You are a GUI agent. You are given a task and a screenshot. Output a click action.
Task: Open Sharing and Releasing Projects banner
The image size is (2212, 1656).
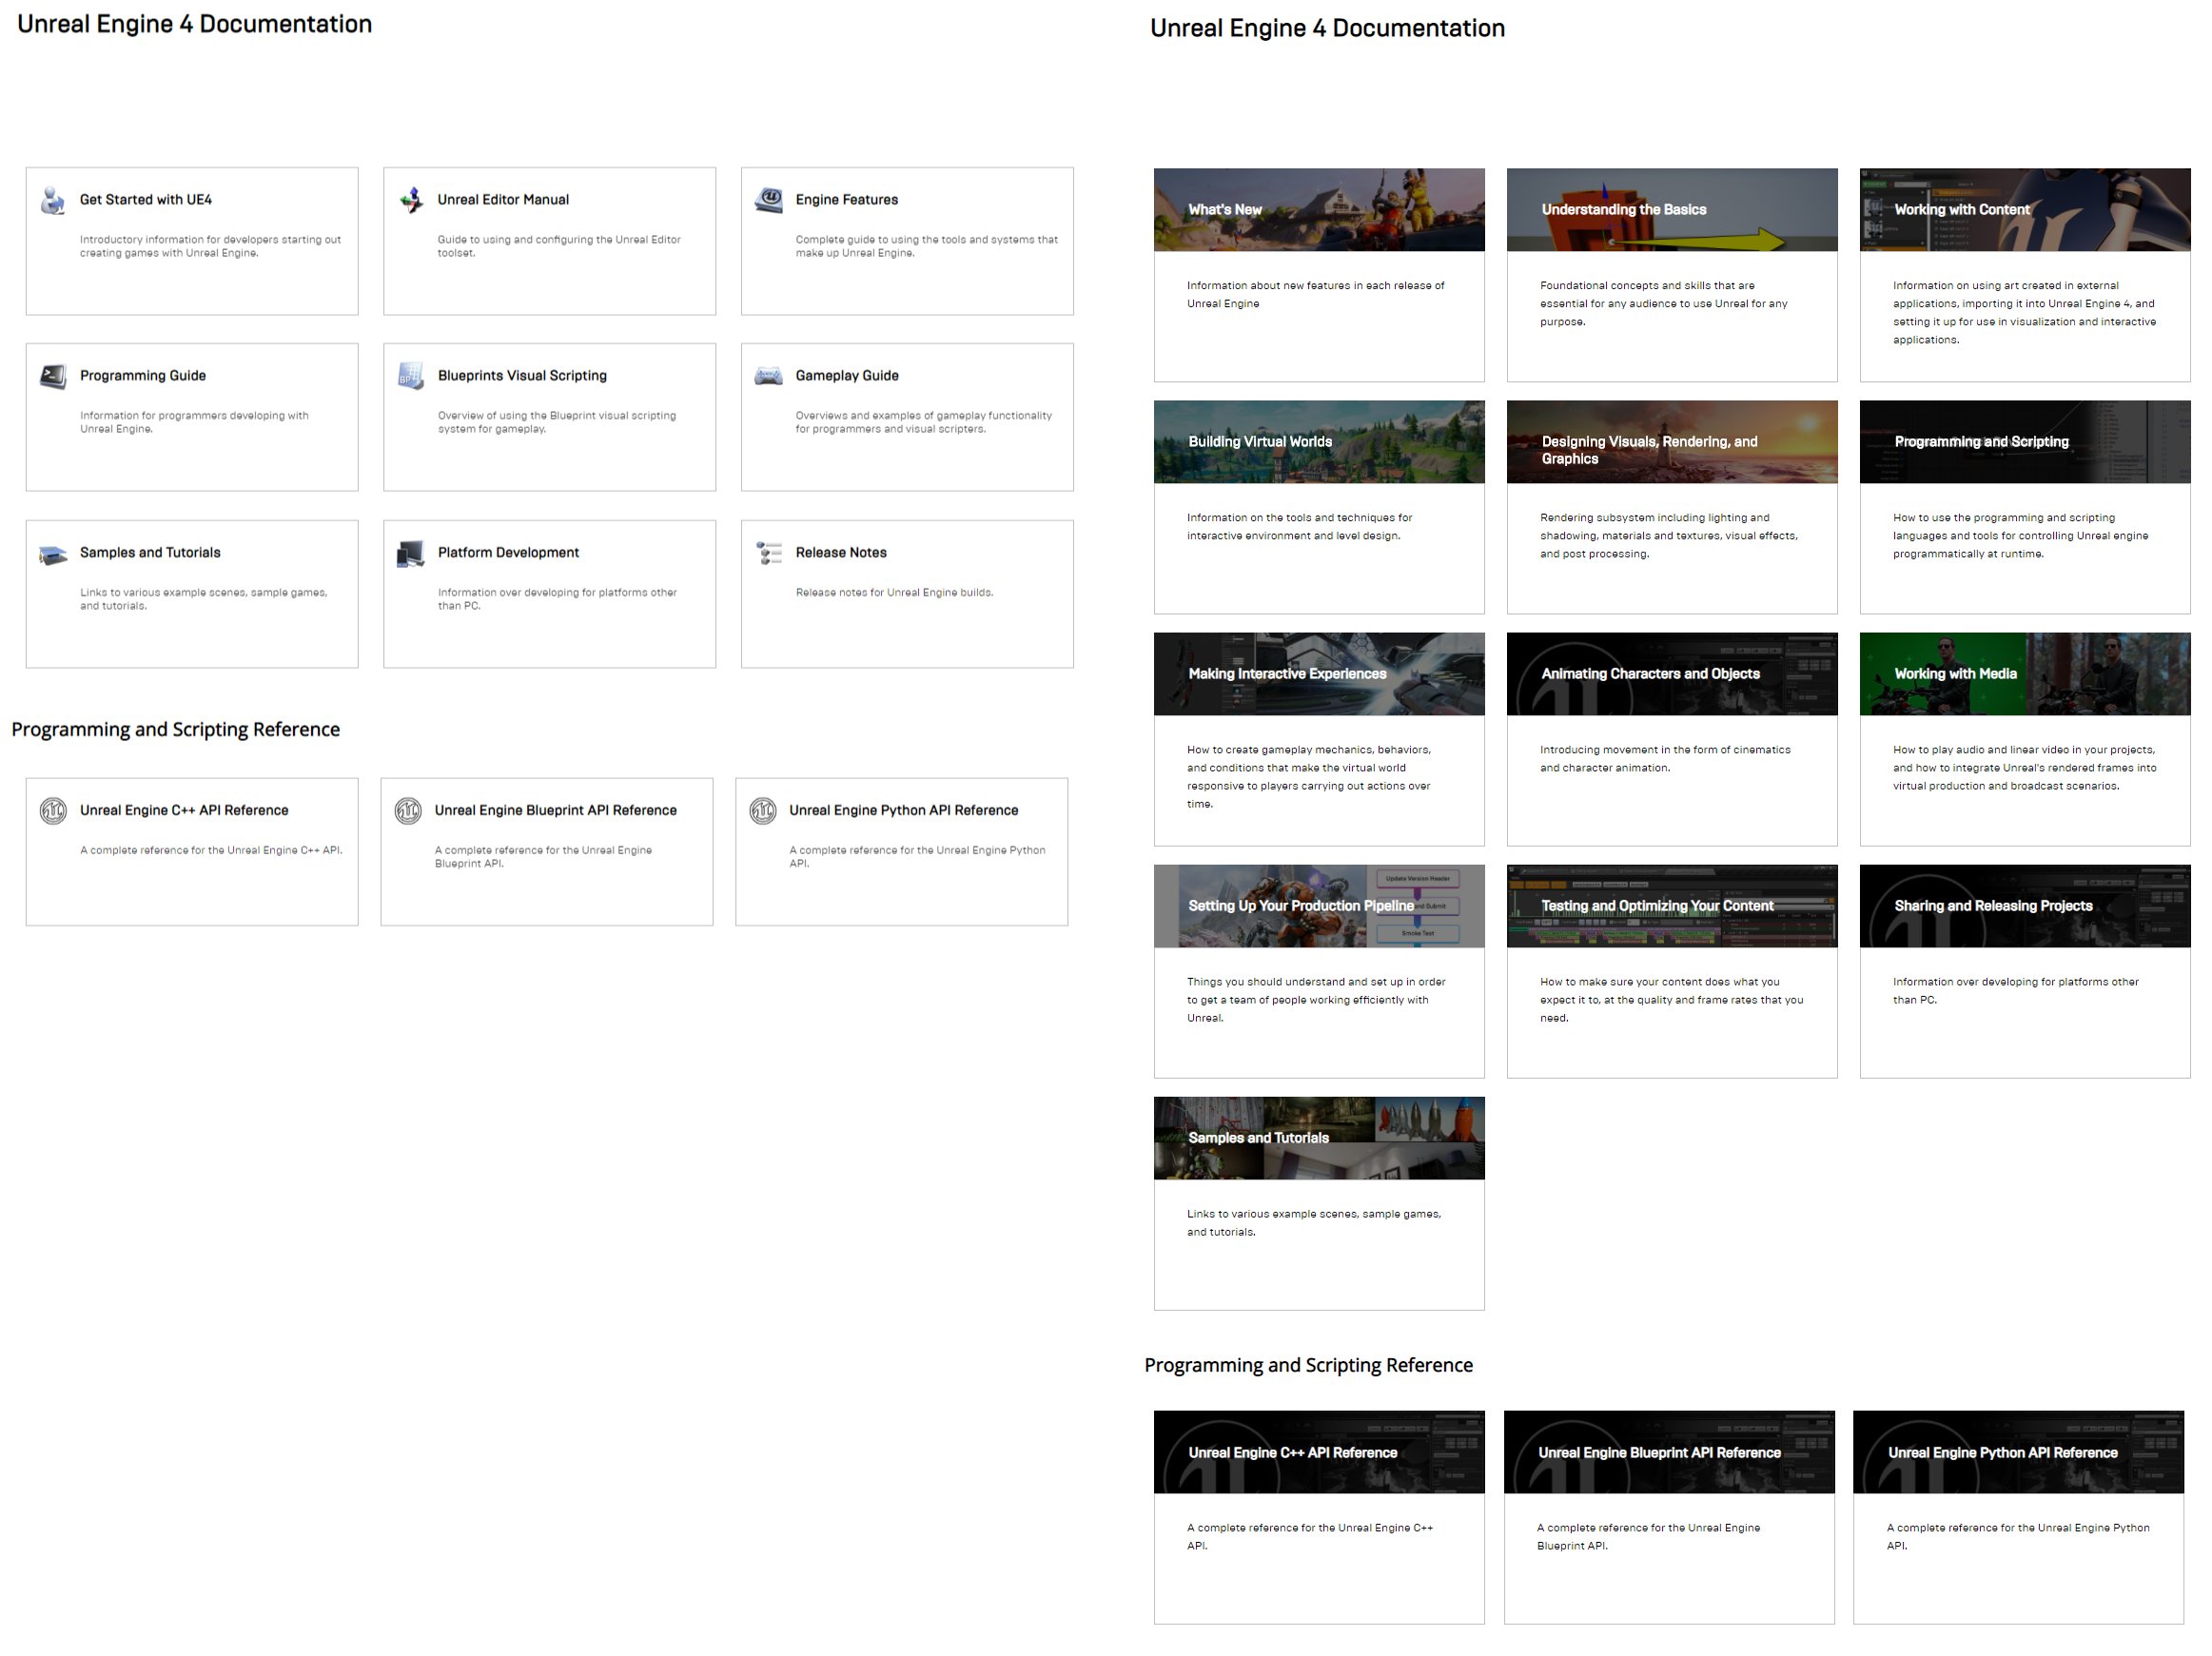(x=2025, y=906)
